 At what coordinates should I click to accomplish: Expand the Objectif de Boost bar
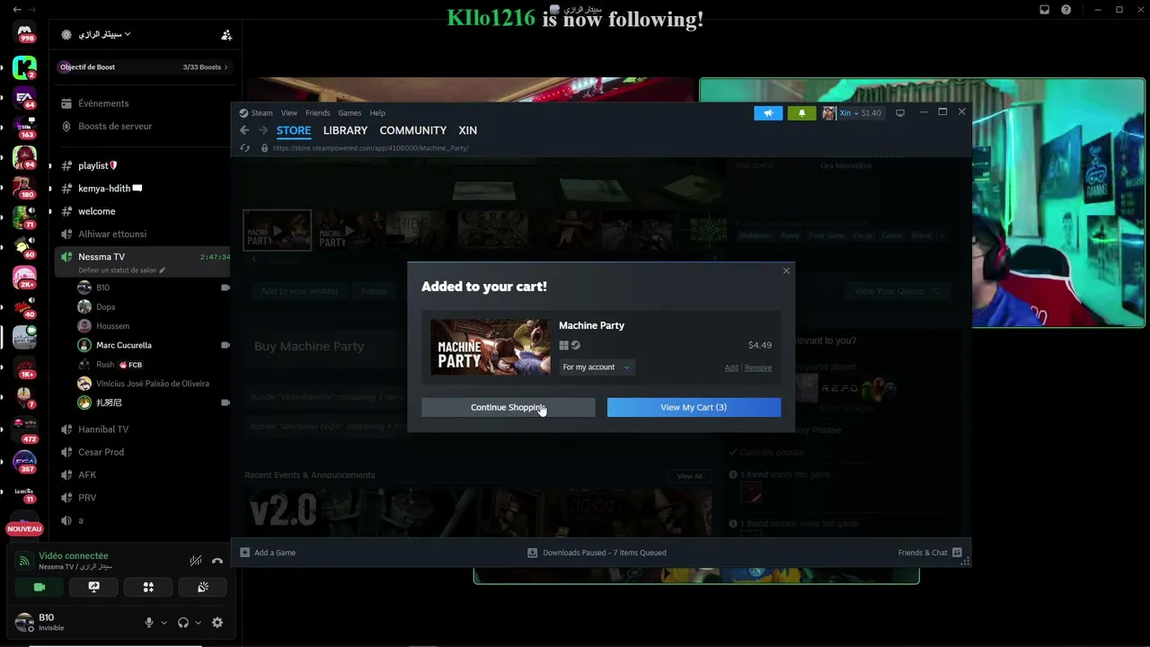click(144, 66)
